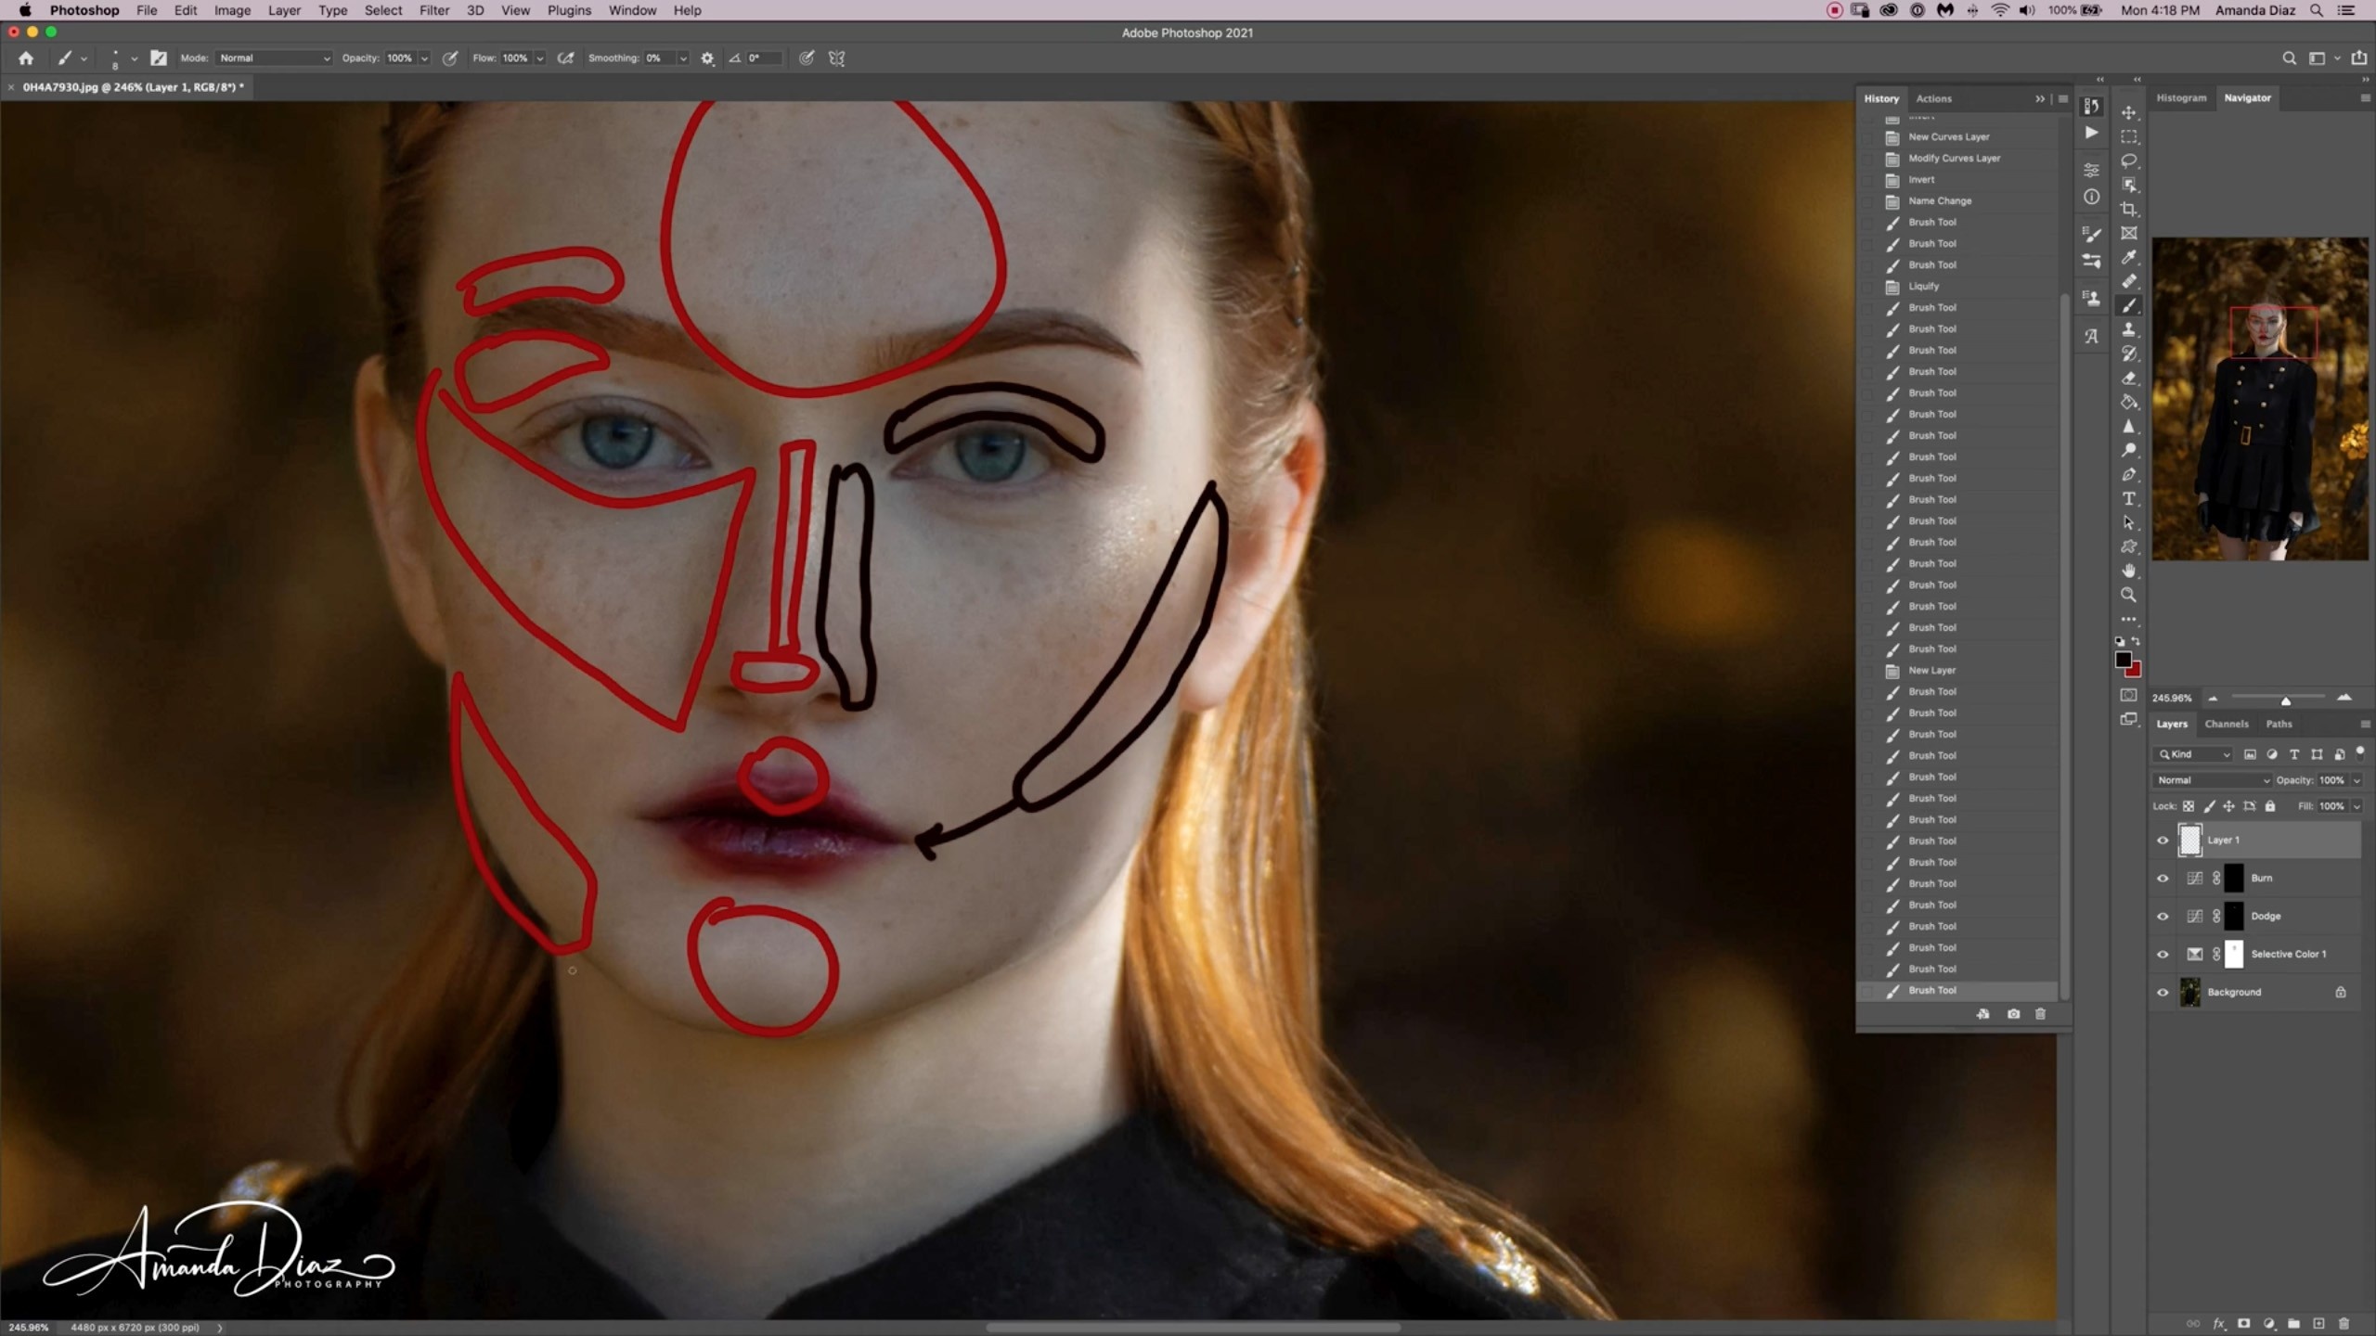The image size is (2376, 1336).
Task: Select the Eraser tool
Action: [x=2129, y=378]
